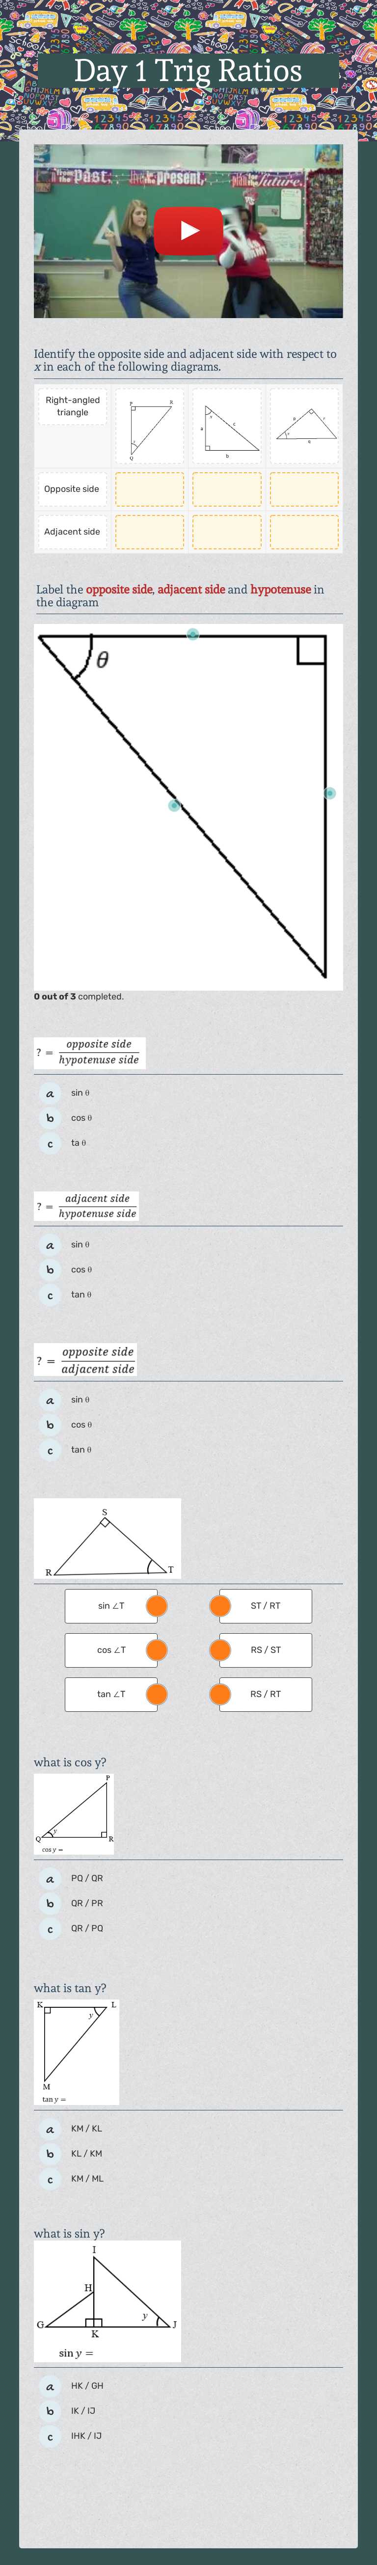
Task: Select option a sin θ for opposite over hypotenuse
Action: click(51, 1093)
